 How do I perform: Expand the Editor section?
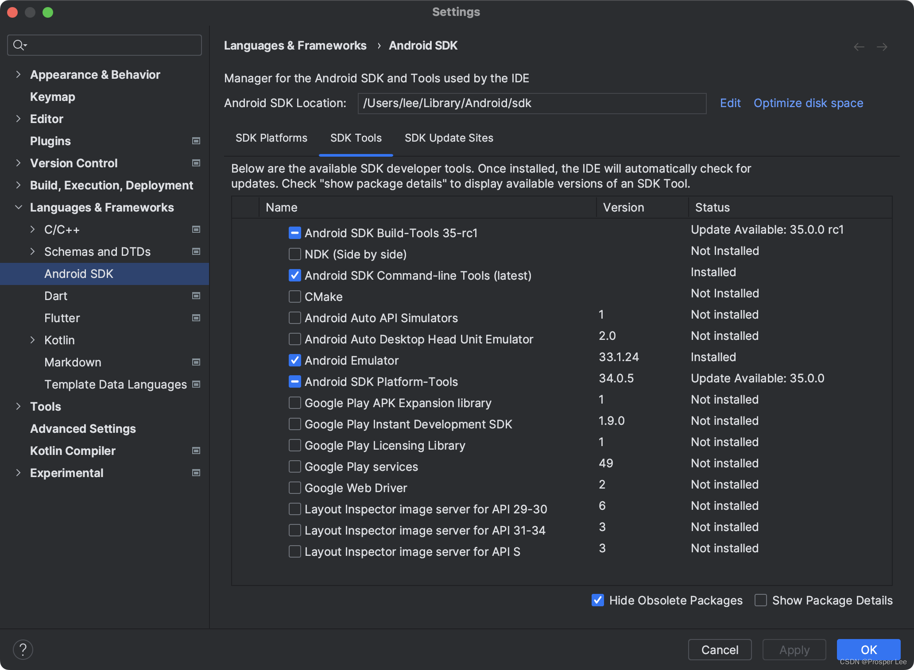(x=18, y=119)
